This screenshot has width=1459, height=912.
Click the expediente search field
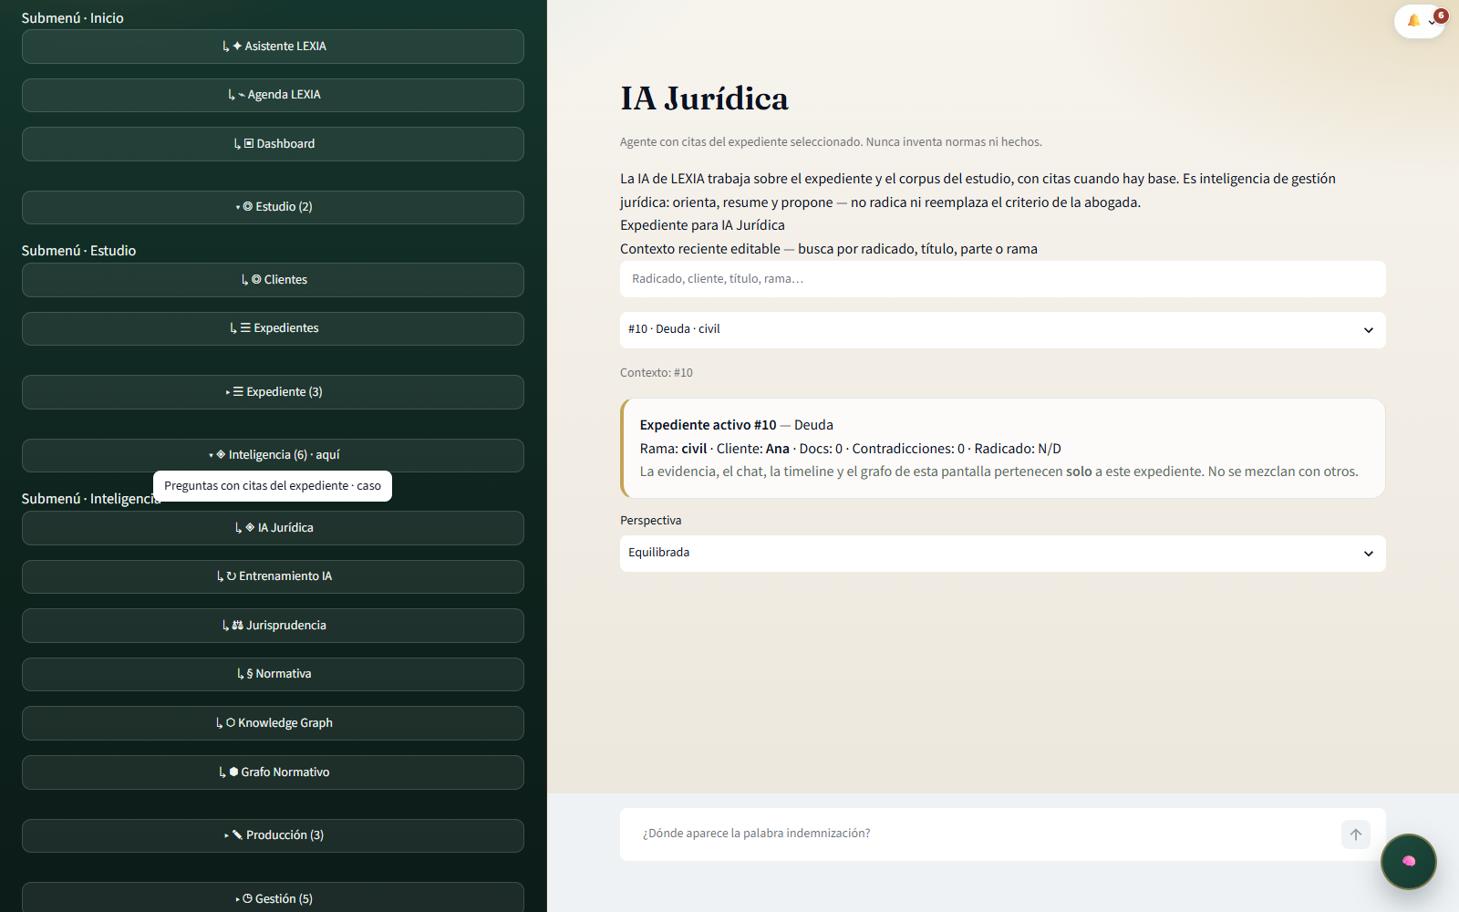click(x=1003, y=279)
